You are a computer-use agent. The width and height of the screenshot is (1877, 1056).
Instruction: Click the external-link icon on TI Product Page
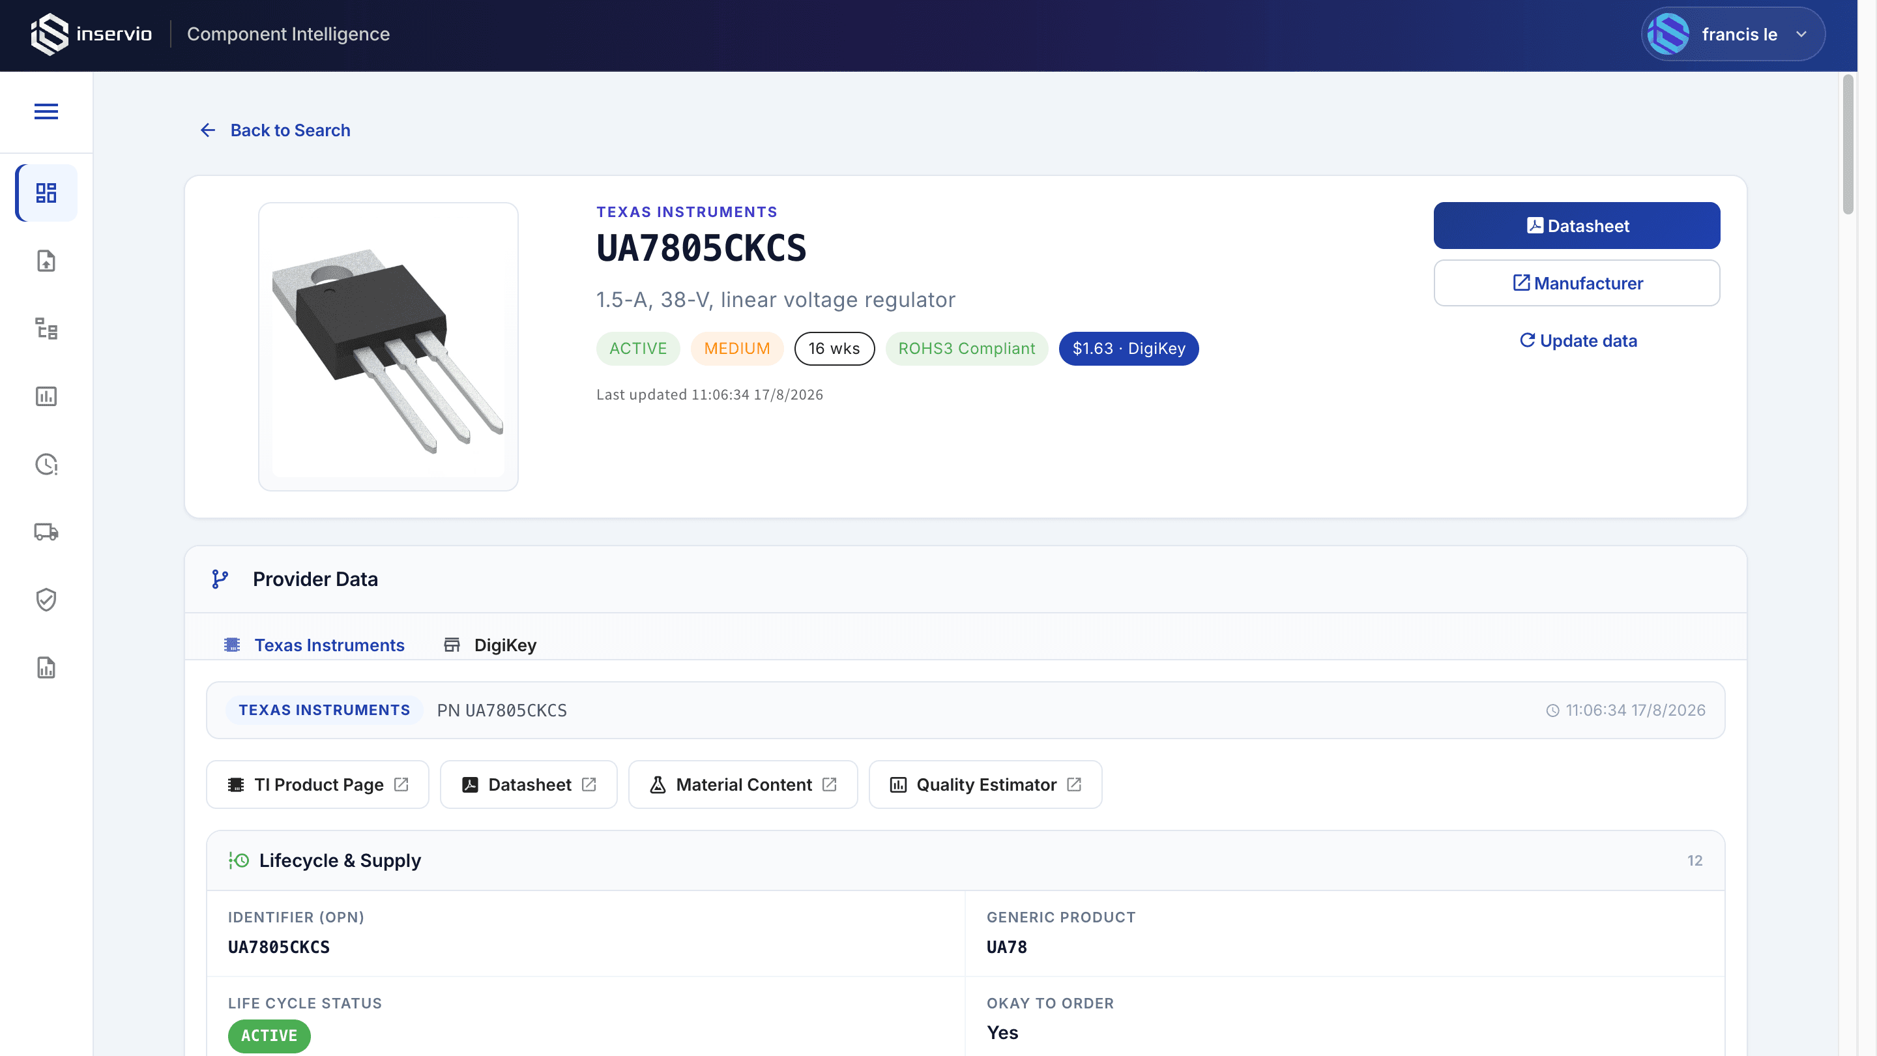point(401,785)
